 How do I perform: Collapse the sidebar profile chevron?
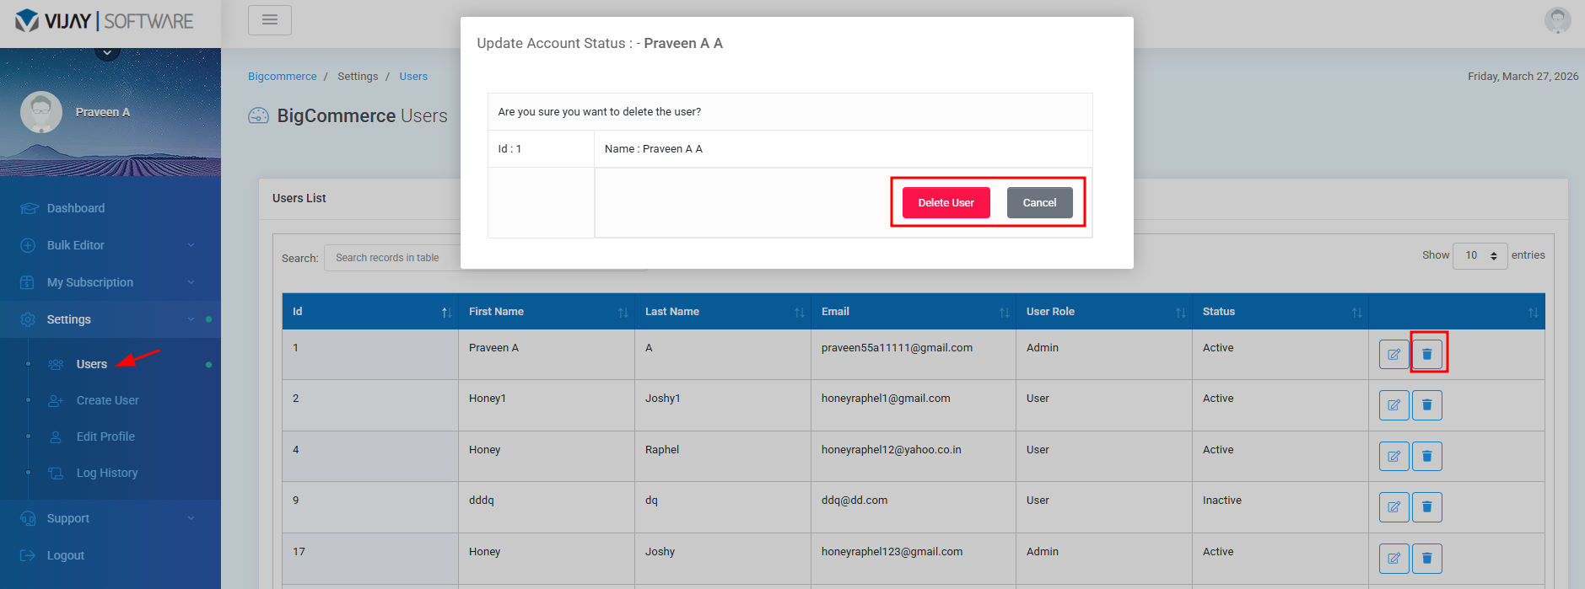(107, 53)
